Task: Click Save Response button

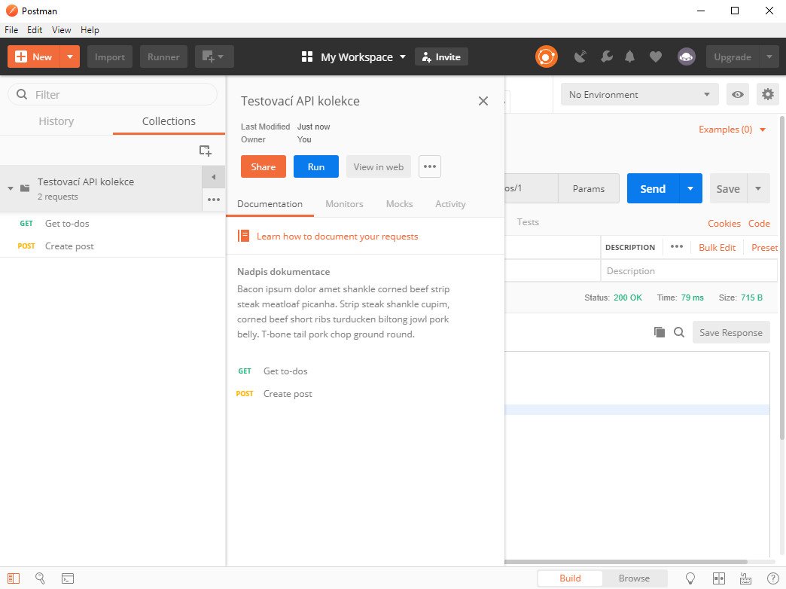Action: (731, 332)
